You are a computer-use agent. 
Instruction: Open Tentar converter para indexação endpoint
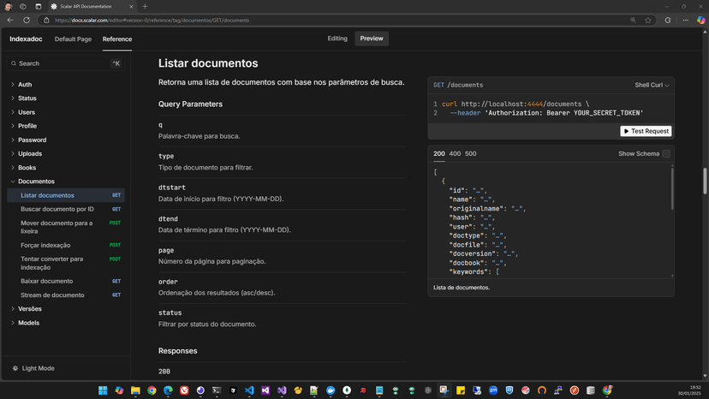66,263
